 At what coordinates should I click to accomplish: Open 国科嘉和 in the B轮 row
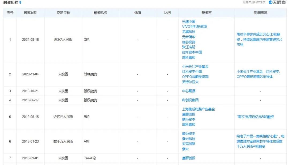[189, 125]
